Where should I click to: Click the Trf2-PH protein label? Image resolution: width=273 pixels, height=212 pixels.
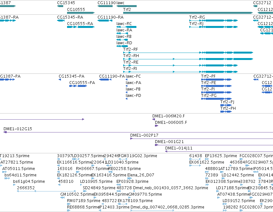[228, 108]
